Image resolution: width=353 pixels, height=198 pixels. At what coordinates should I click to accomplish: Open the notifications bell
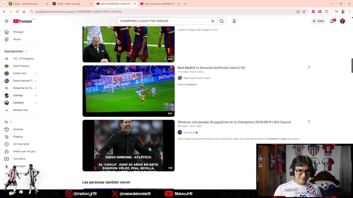(332, 21)
